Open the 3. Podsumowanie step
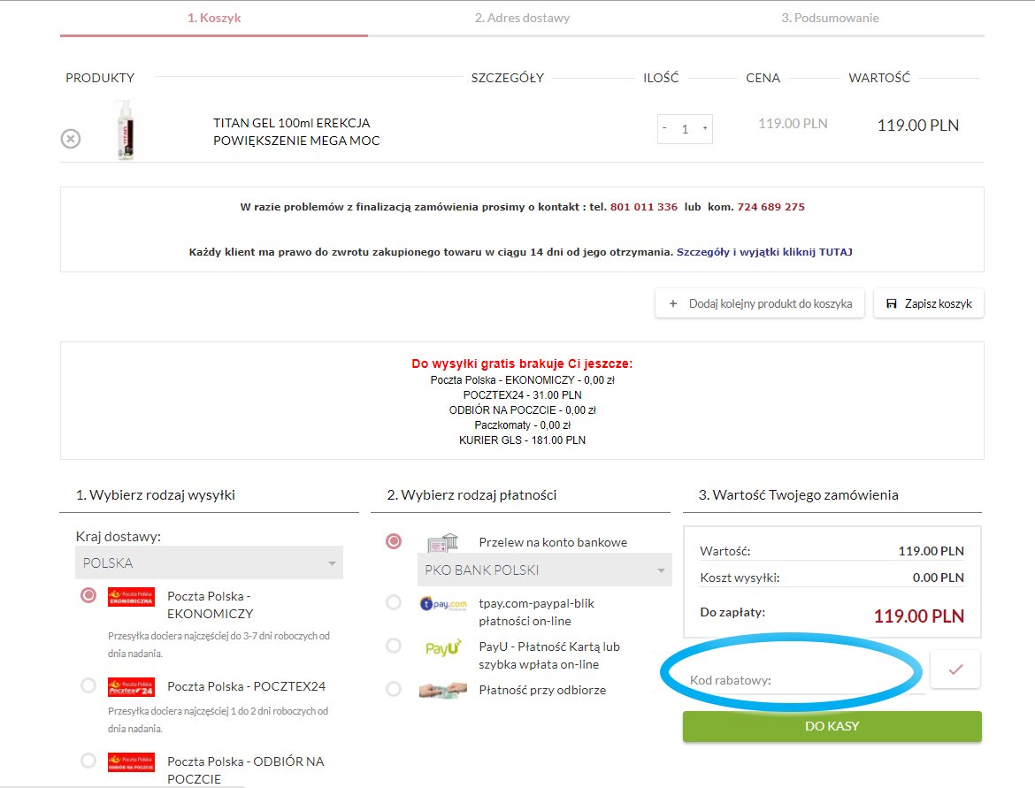This screenshot has height=788, width=1035. click(x=830, y=18)
